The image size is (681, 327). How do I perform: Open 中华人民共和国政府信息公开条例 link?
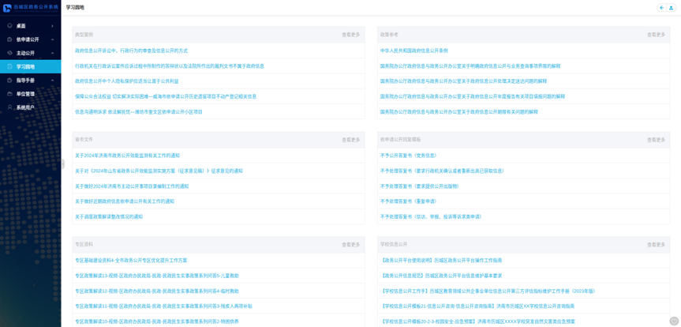click(413, 51)
